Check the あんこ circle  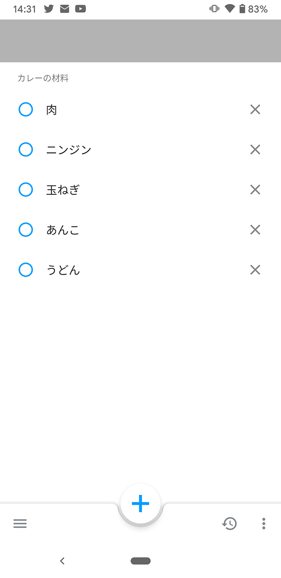[x=26, y=230]
